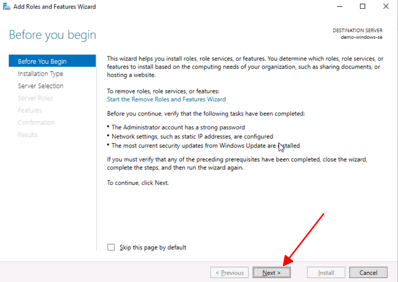The image size is (398, 282).
Task: Minimize the Add Roles and Features Wizard
Action: 340,6
